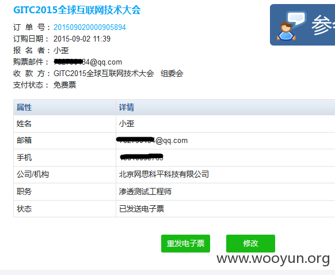Click 已发送电子票 status cell
Screen dimensions: 335x275
142,209
